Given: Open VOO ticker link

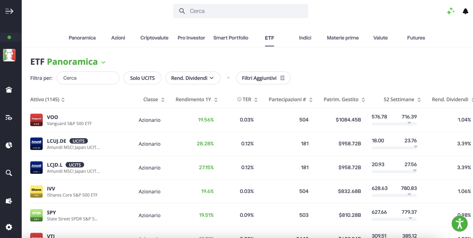Looking at the screenshot, I should [x=52, y=117].
